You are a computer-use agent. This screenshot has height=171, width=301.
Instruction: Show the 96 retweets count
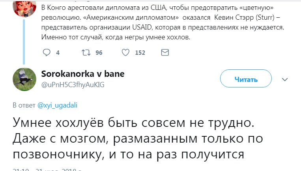99,52
